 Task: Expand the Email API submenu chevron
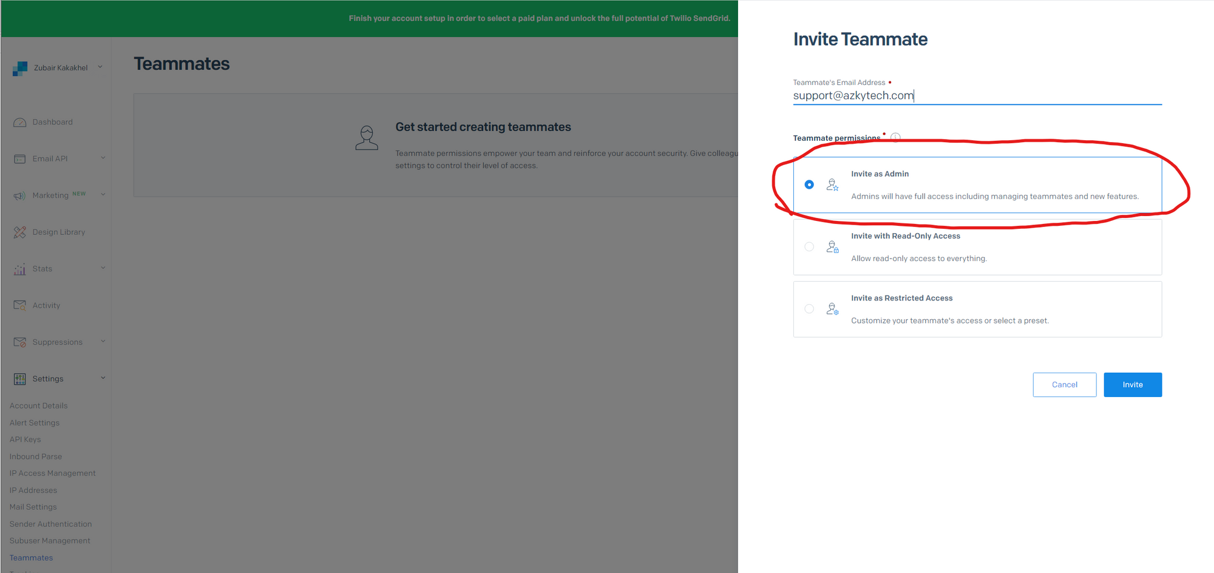point(103,158)
